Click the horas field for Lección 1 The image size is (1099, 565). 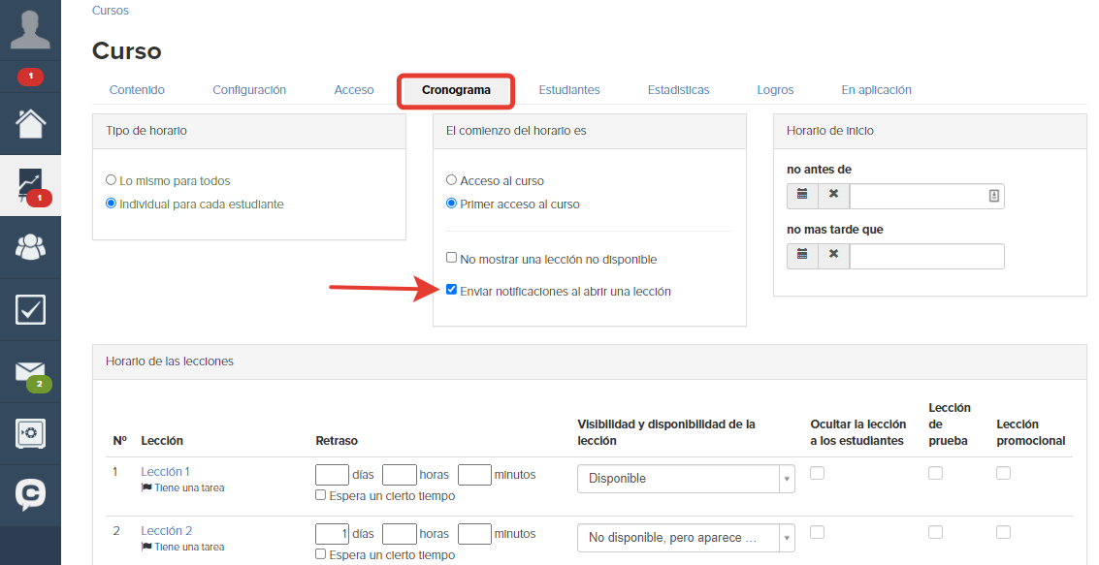tap(400, 475)
